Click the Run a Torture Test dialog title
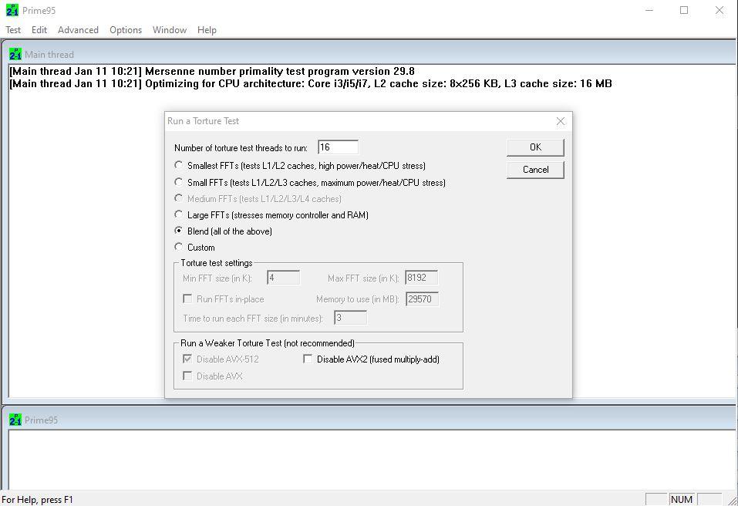 pos(204,121)
